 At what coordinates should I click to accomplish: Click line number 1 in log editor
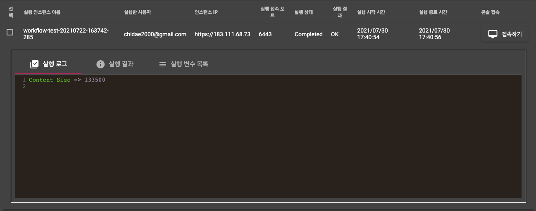click(24, 80)
